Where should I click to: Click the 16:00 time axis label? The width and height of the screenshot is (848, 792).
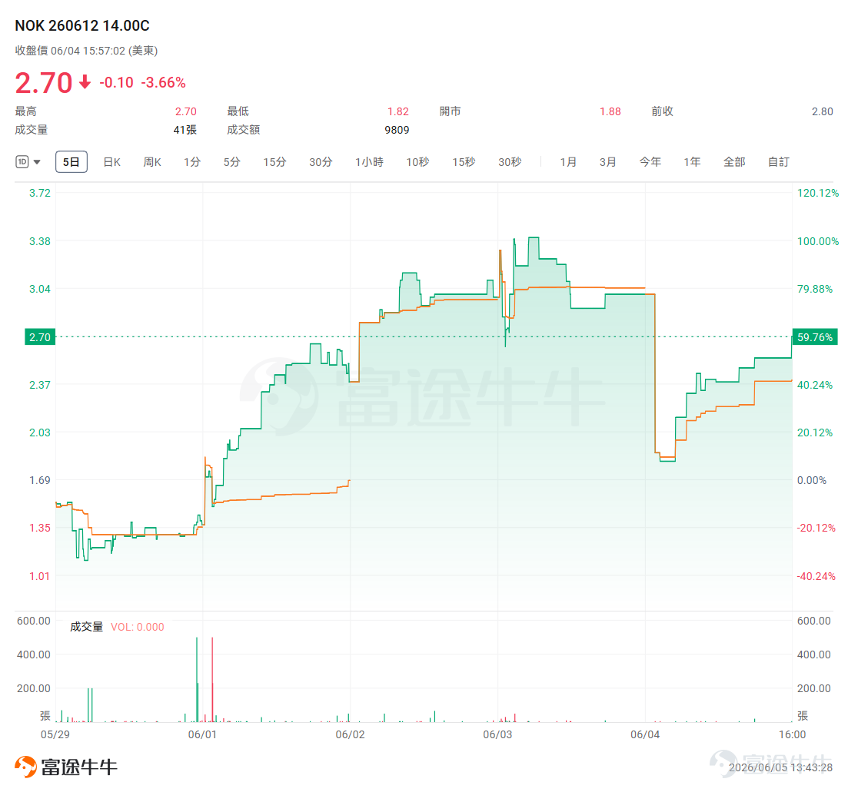coord(793,734)
